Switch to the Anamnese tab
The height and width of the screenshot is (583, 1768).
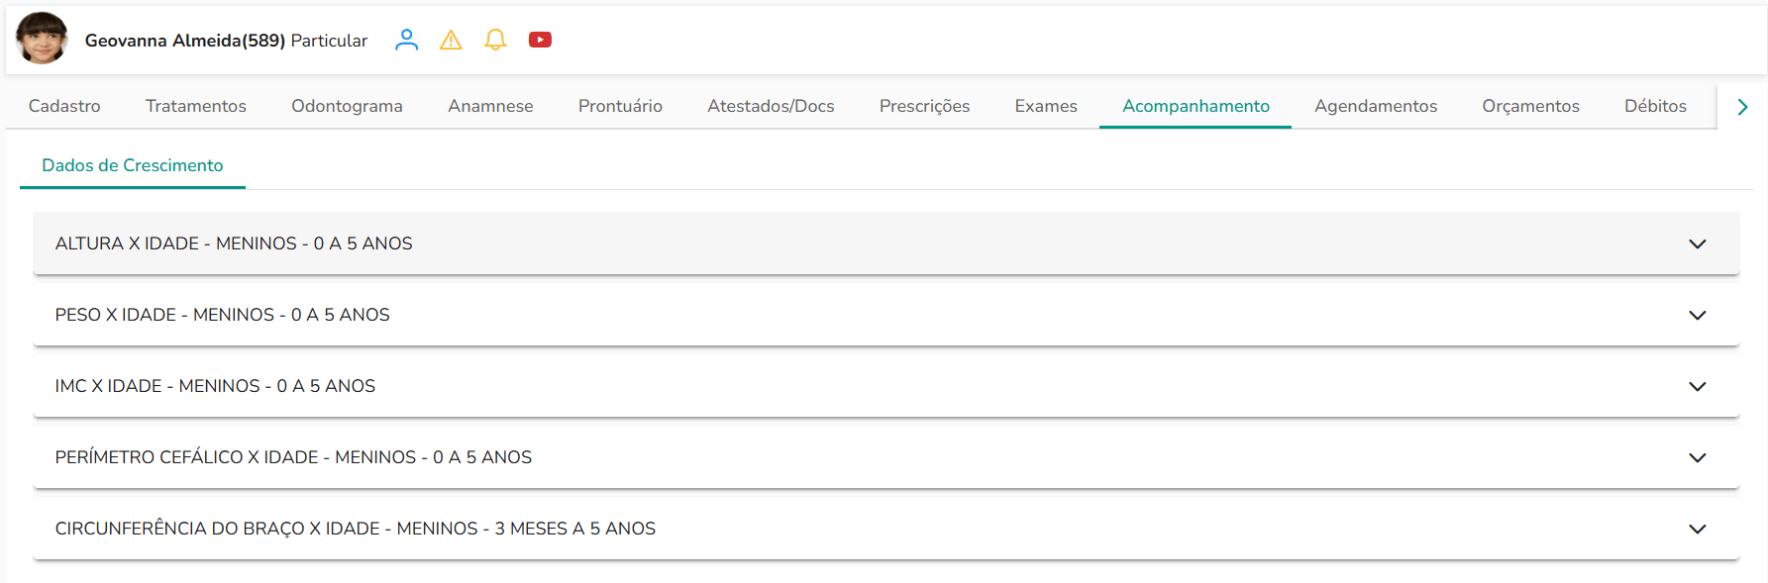point(490,106)
